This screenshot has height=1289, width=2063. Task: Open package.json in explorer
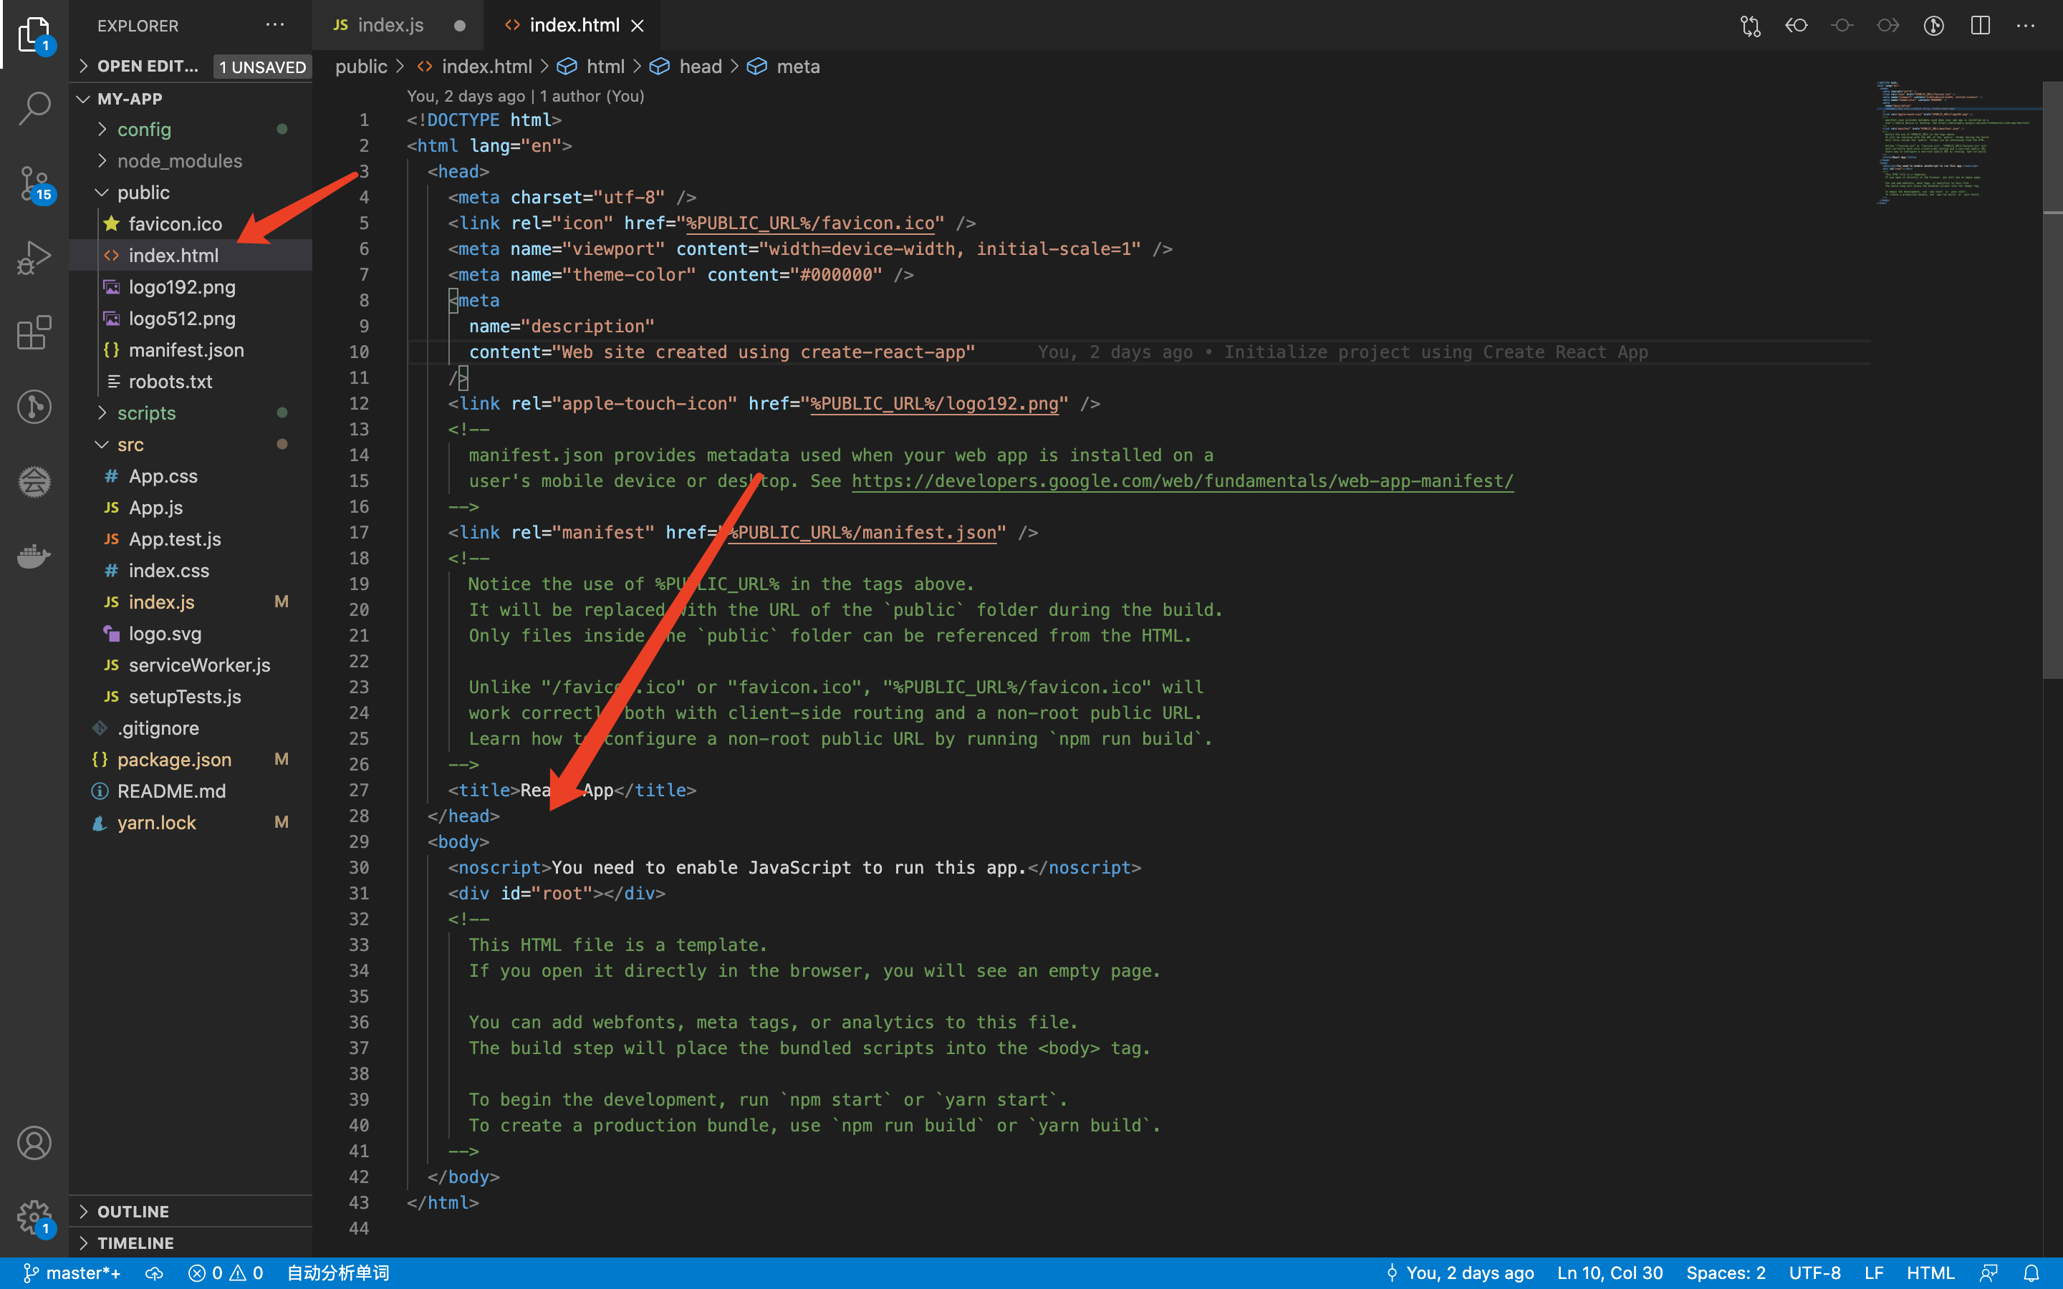(x=174, y=760)
